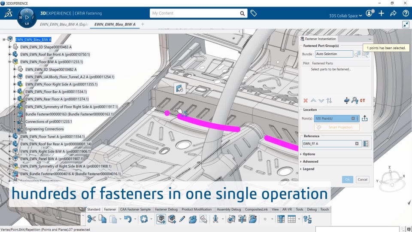412x232 pixels.
Task: Open the CompositesLink tab
Action: tap(257, 209)
